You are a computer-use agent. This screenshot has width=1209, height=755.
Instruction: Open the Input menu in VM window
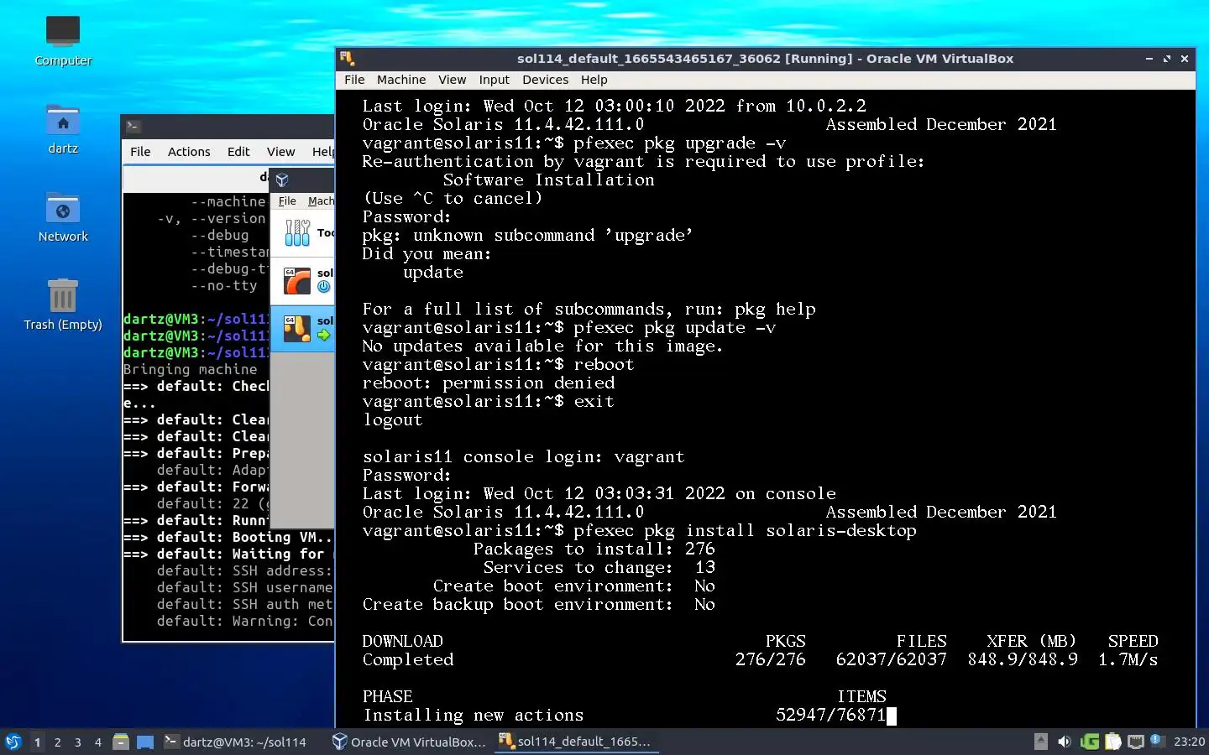point(495,80)
